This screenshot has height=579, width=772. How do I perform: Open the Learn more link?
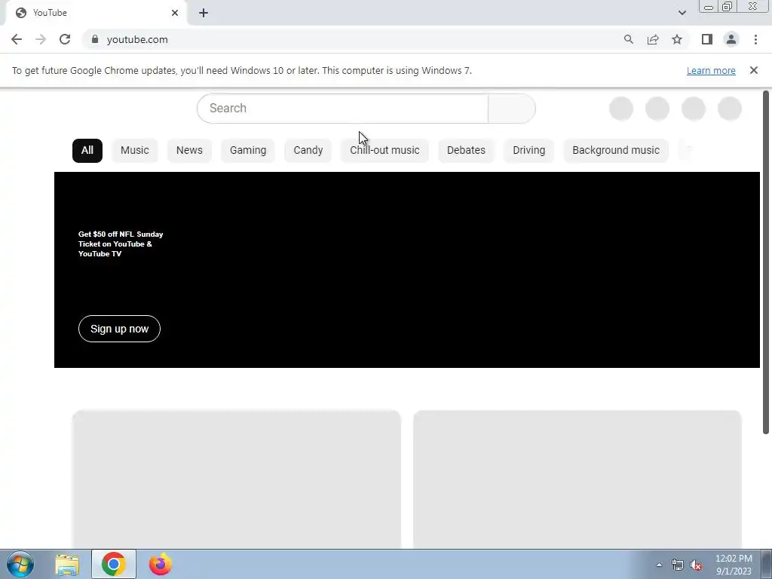point(711,70)
